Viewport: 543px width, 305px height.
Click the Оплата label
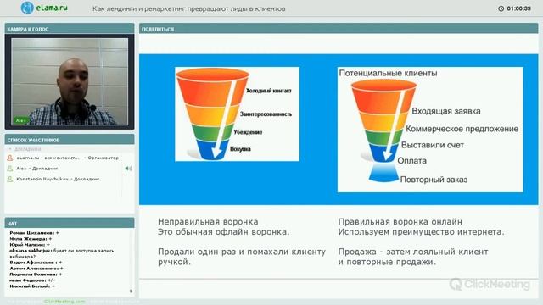(411, 160)
